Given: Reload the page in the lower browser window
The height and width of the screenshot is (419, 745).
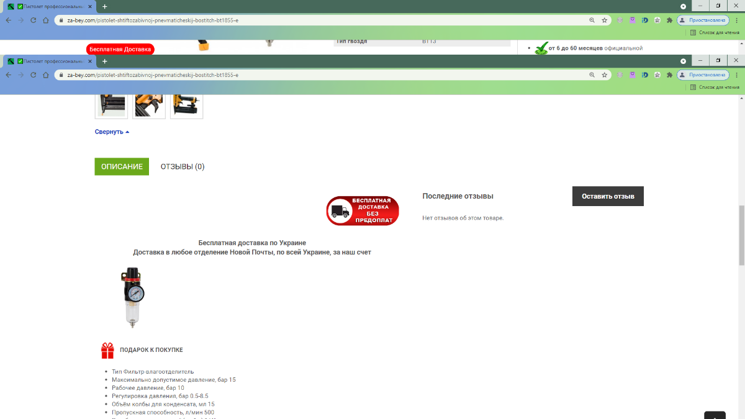Looking at the screenshot, I should [34, 74].
